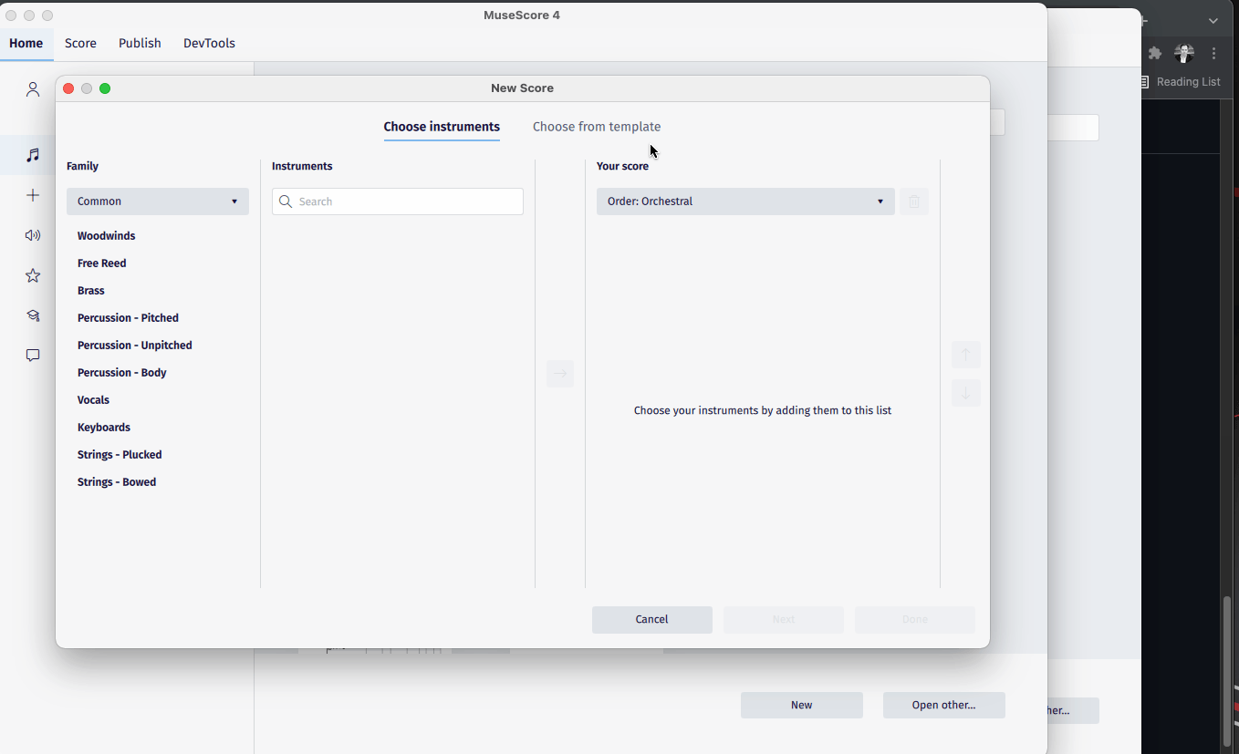Click inside the instrument Search field
This screenshot has width=1239, height=754.
pyautogui.click(x=397, y=201)
